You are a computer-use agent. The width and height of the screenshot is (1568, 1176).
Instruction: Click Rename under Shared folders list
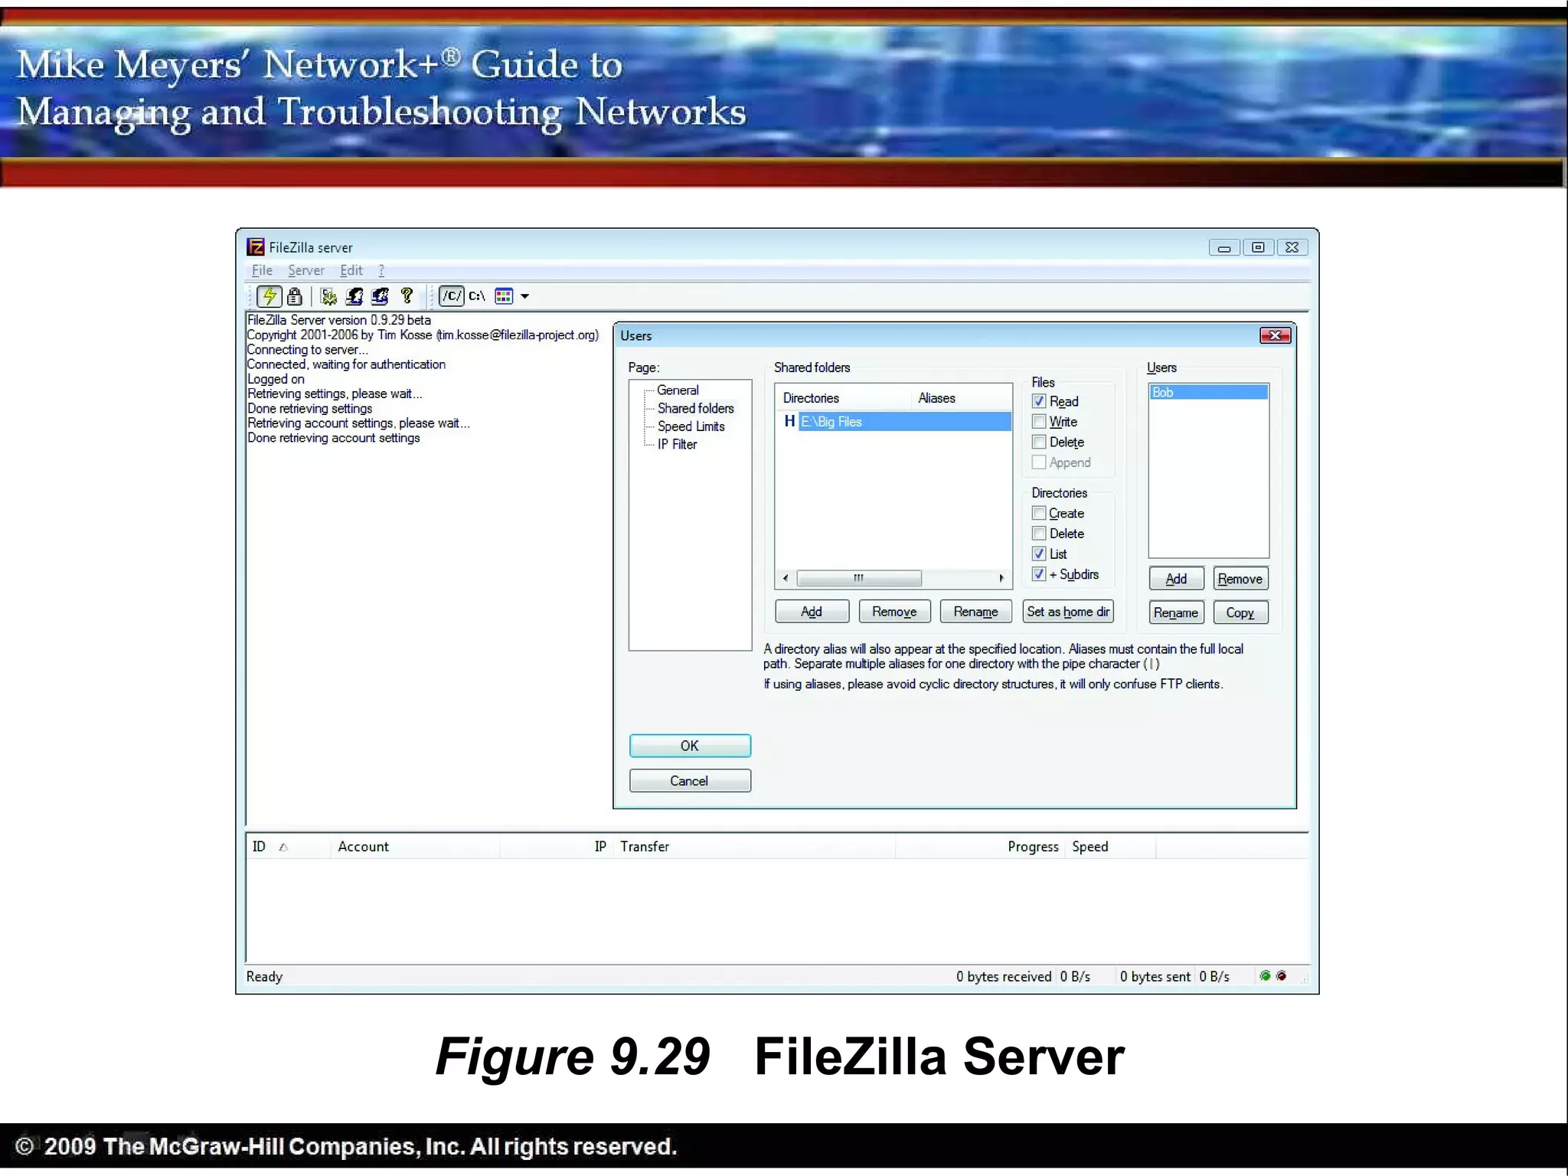tap(975, 612)
